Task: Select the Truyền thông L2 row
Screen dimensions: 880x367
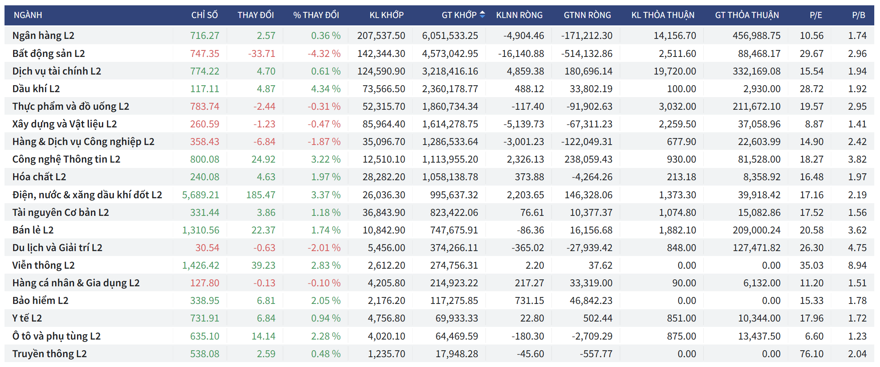Action: click(49, 354)
